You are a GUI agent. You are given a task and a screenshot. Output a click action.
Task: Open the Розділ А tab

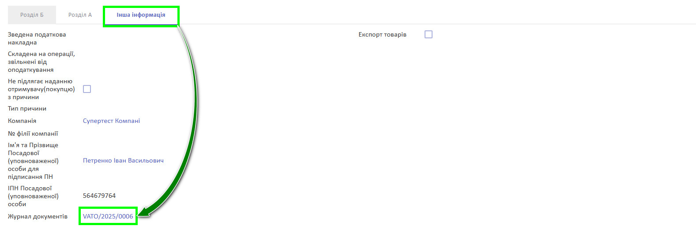(x=80, y=15)
